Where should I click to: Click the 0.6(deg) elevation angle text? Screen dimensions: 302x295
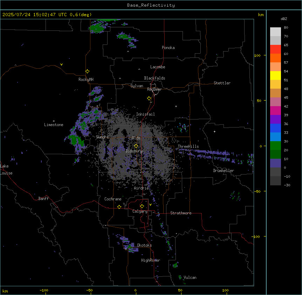point(81,15)
